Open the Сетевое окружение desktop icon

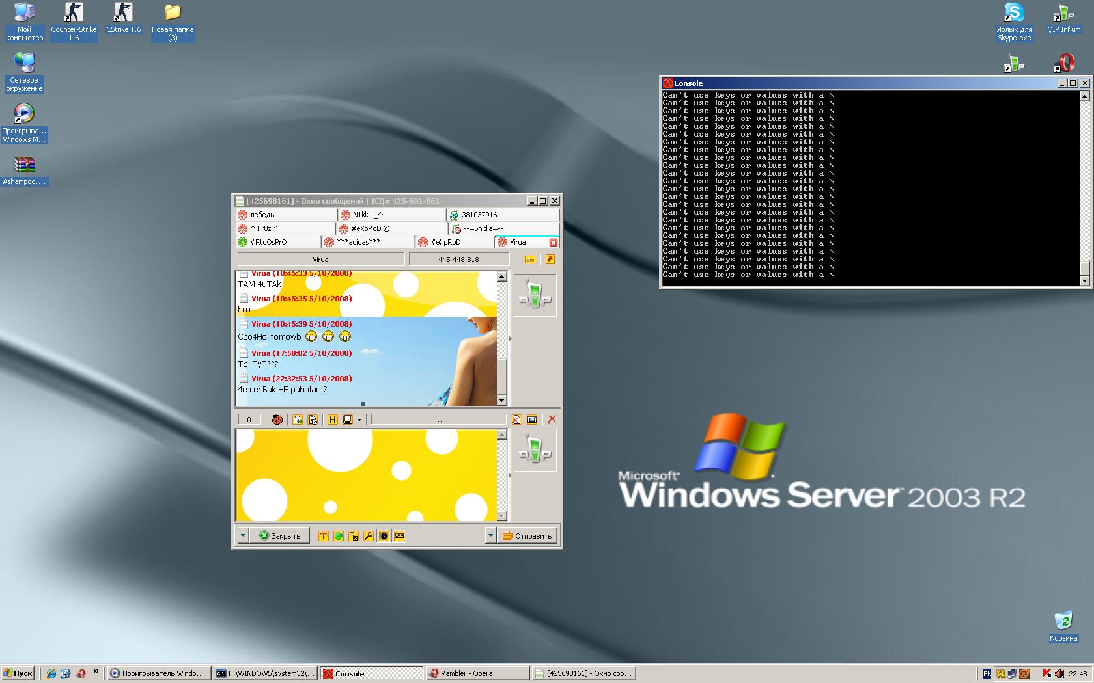[24, 73]
